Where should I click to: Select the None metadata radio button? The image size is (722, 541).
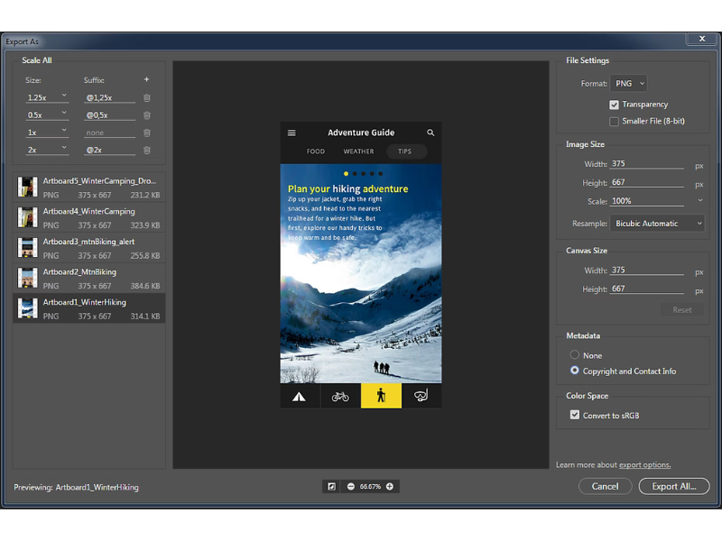pyautogui.click(x=575, y=355)
